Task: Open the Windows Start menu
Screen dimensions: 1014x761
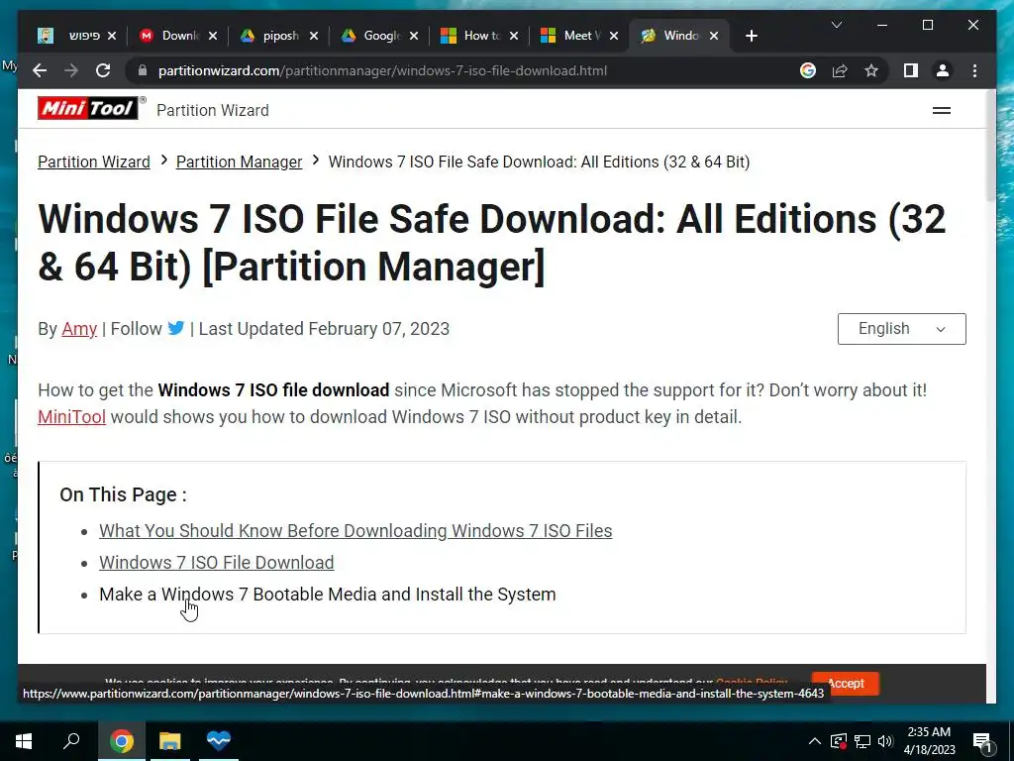Action: 24,741
